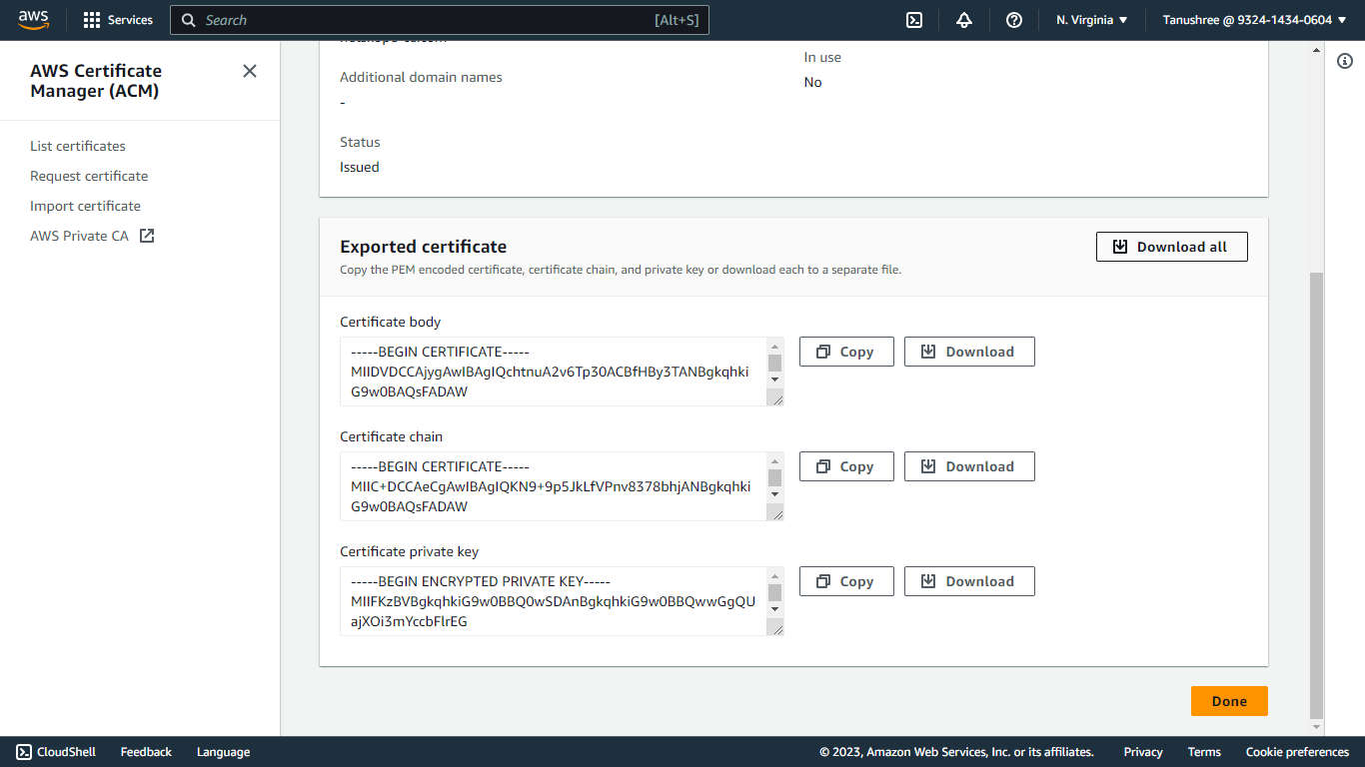Click the In use value No
1365x767 pixels.
point(813,82)
